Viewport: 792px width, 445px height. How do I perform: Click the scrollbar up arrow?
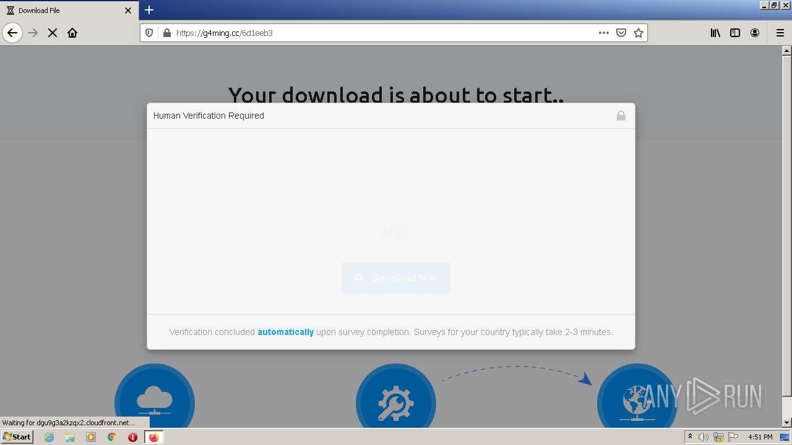pos(787,51)
